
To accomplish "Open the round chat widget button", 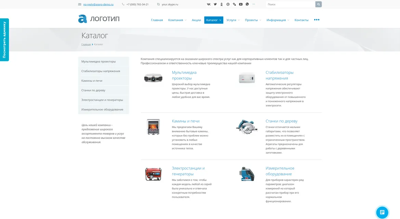I will 382,212.
